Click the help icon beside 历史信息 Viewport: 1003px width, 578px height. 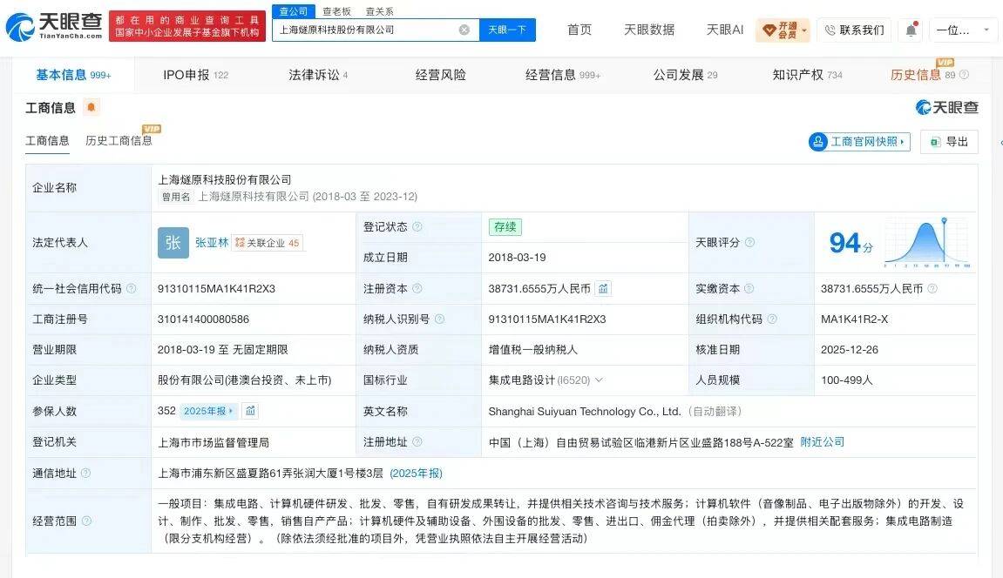[x=964, y=75]
